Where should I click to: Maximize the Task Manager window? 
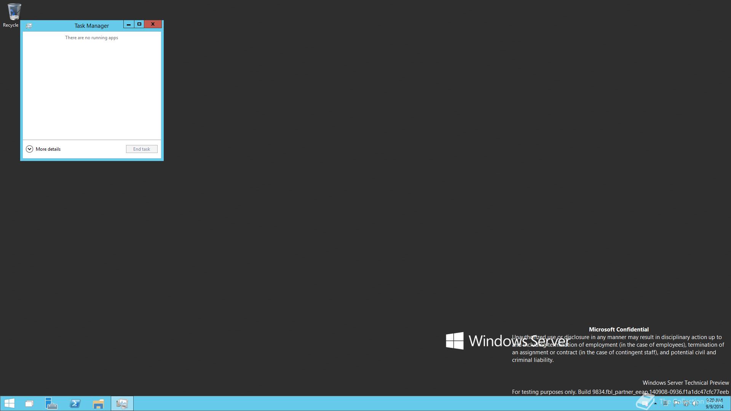(139, 24)
